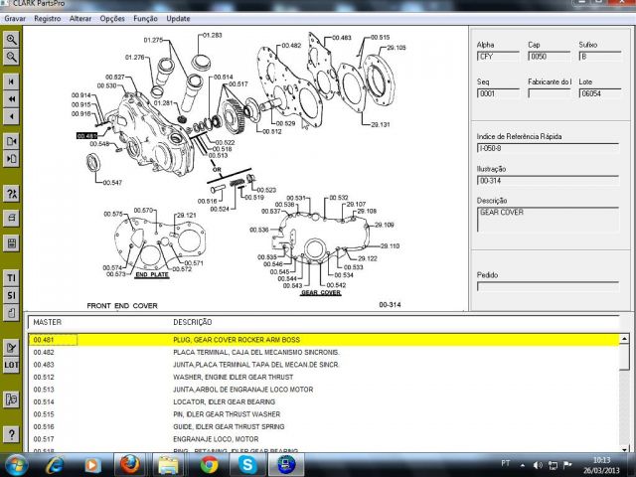This screenshot has width=636, height=477.
Task: Select row 00.515 PIN, IDLER GEAR THRUST
Action: coord(324,414)
